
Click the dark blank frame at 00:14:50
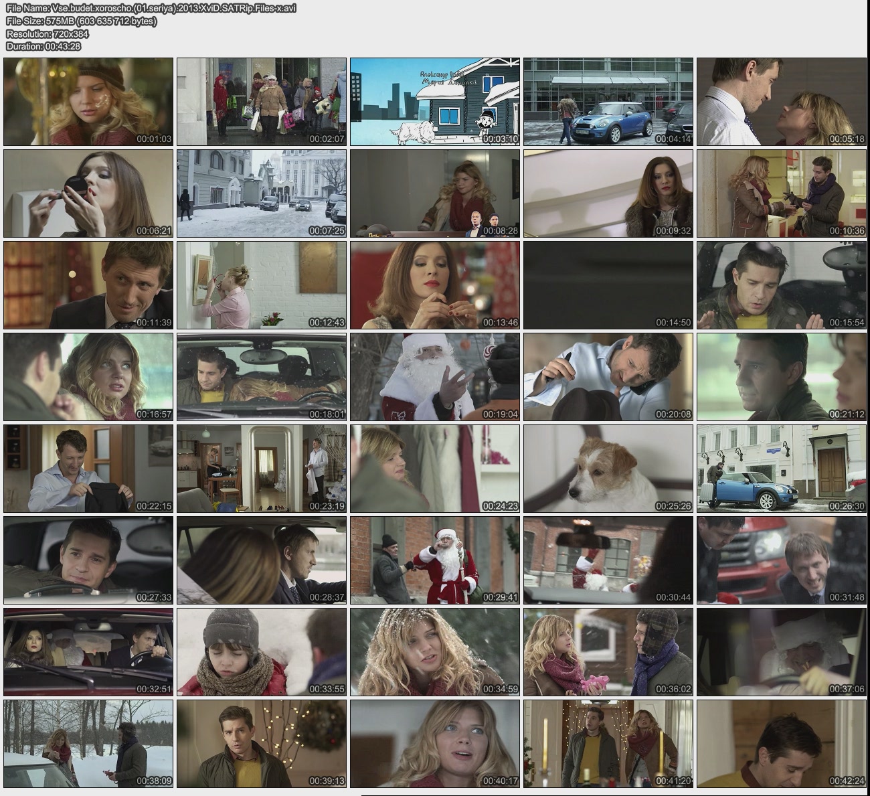coord(608,285)
